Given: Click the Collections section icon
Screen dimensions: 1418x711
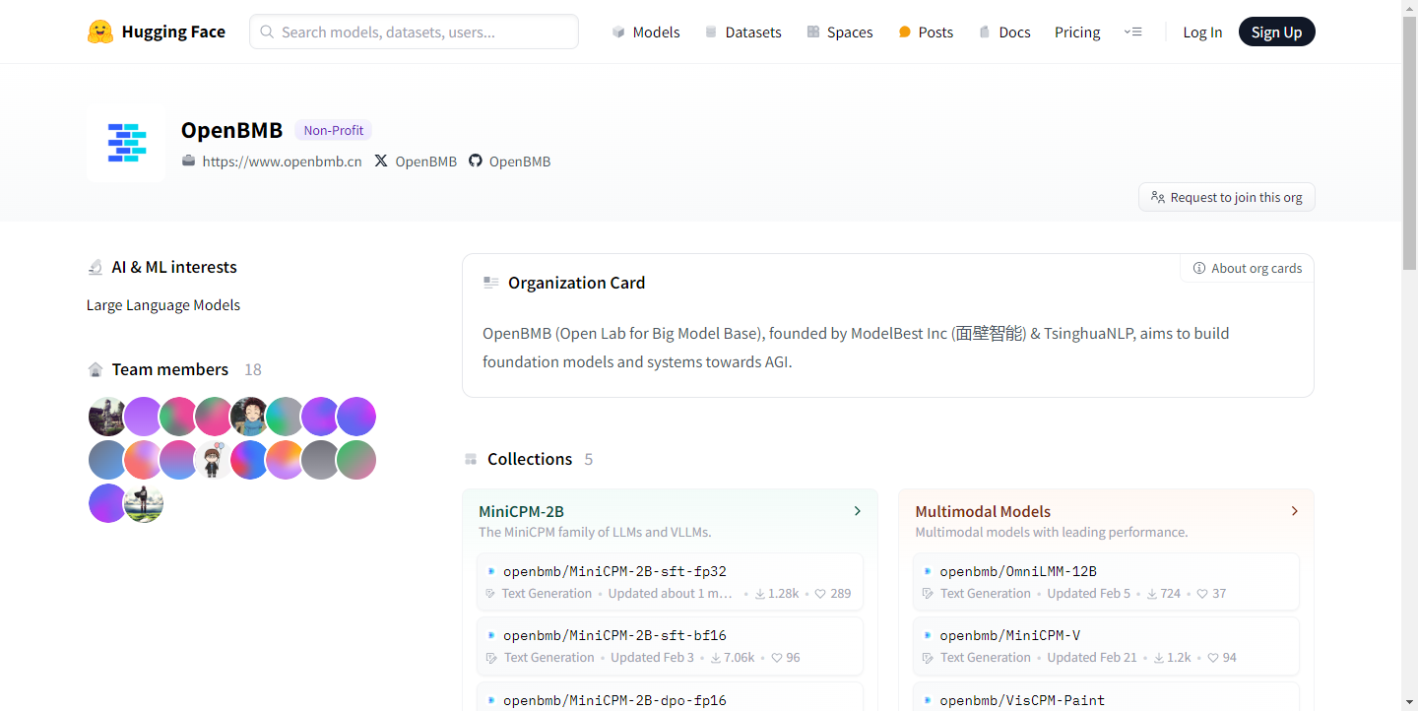Looking at the screenshot, I should (471, 459).
